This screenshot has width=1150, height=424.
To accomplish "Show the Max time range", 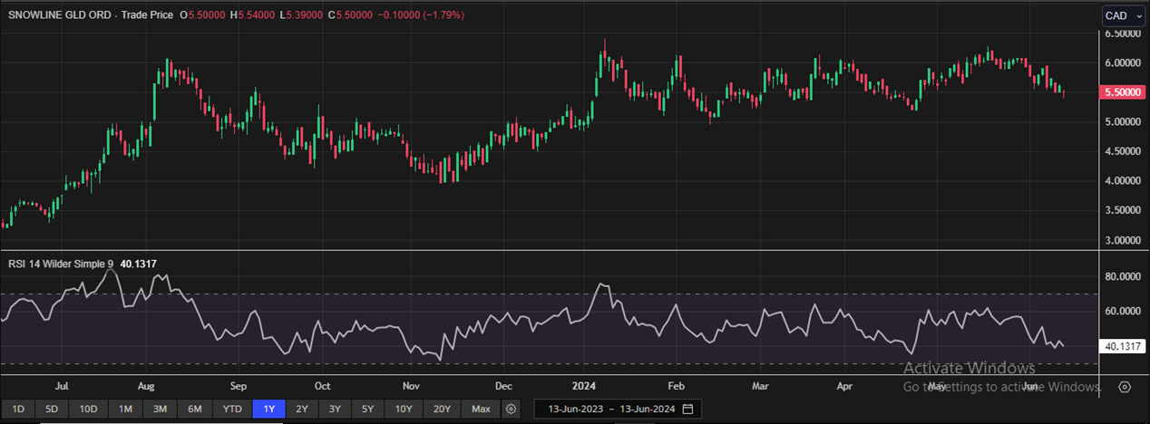I will coord(481,409).
